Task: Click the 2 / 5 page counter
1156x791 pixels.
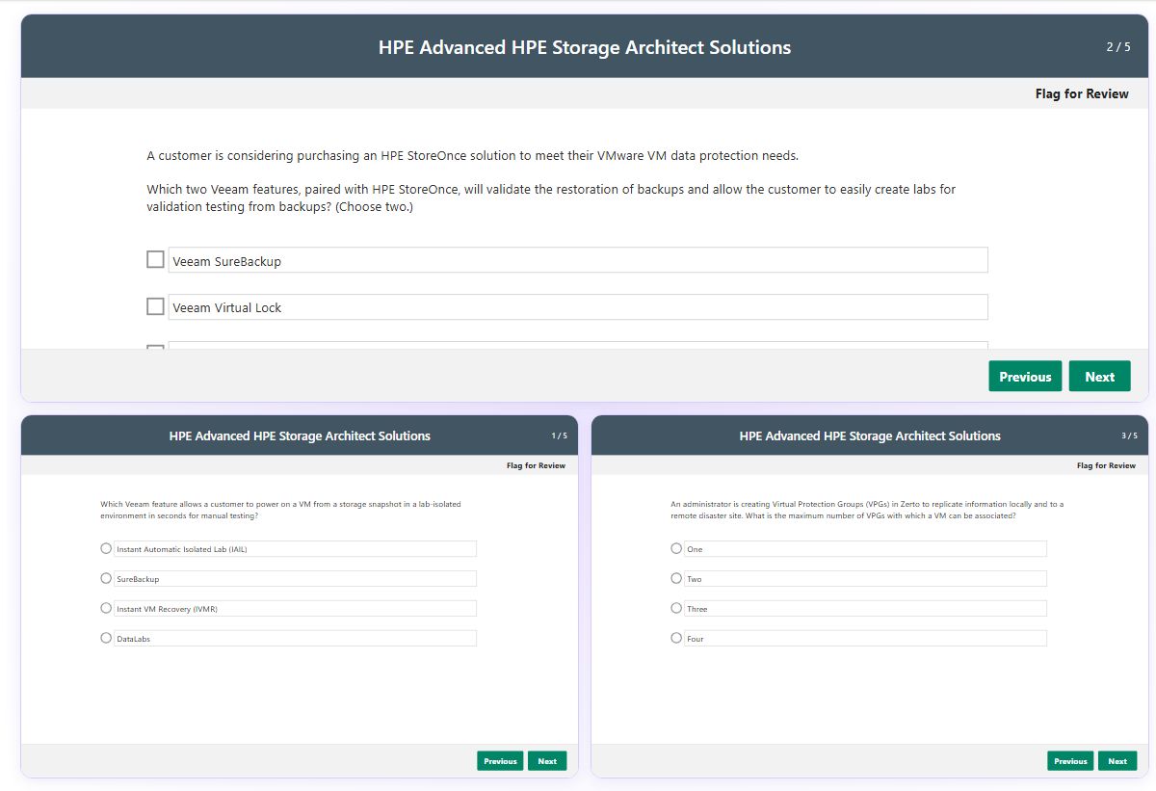Action: [1118, 47]
